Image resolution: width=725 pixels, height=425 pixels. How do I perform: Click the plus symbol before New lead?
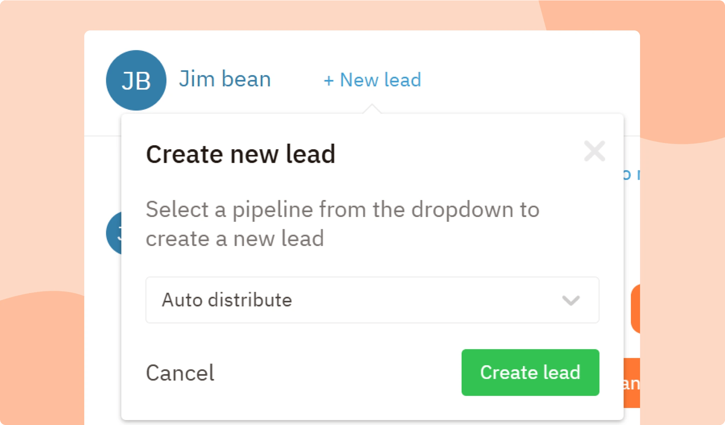pyautogui.click(x=329, y=81)
